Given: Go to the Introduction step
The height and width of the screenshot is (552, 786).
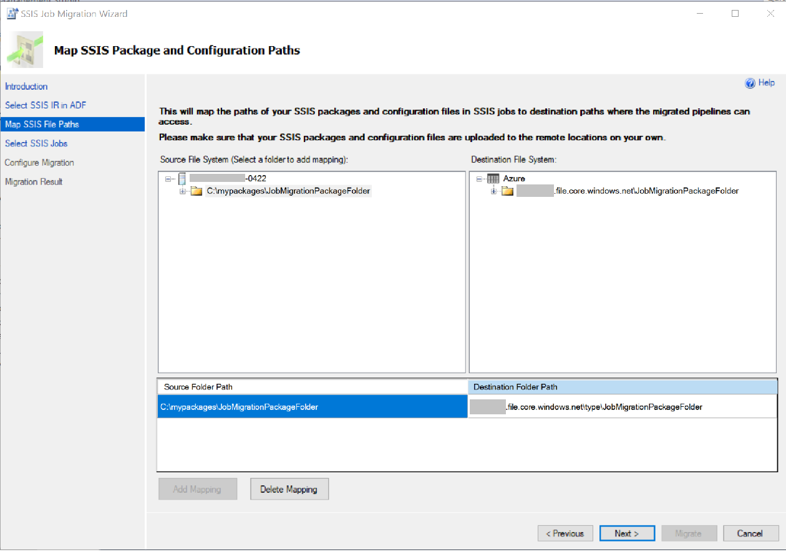Looking at the screenshot, I should (26, 87).
